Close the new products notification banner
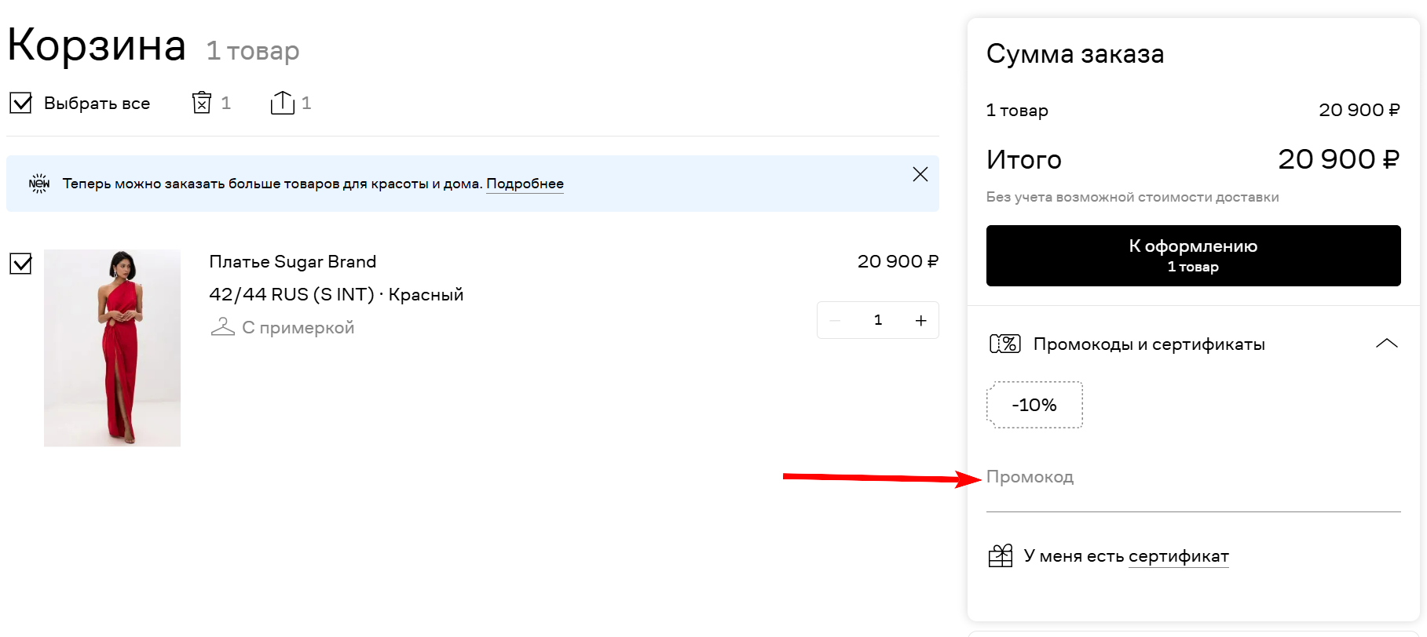 (920, 174)
